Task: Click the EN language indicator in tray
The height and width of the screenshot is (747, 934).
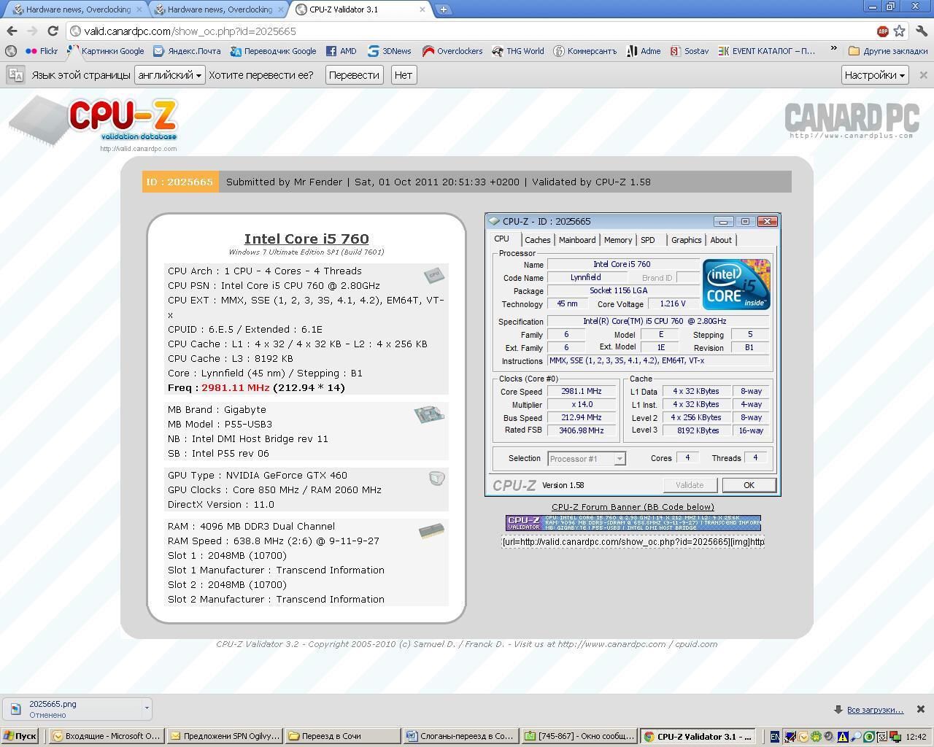Action: click(775, 737)
